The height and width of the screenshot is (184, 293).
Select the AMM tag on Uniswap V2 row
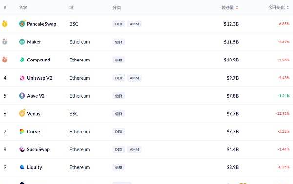click(134, 78)
